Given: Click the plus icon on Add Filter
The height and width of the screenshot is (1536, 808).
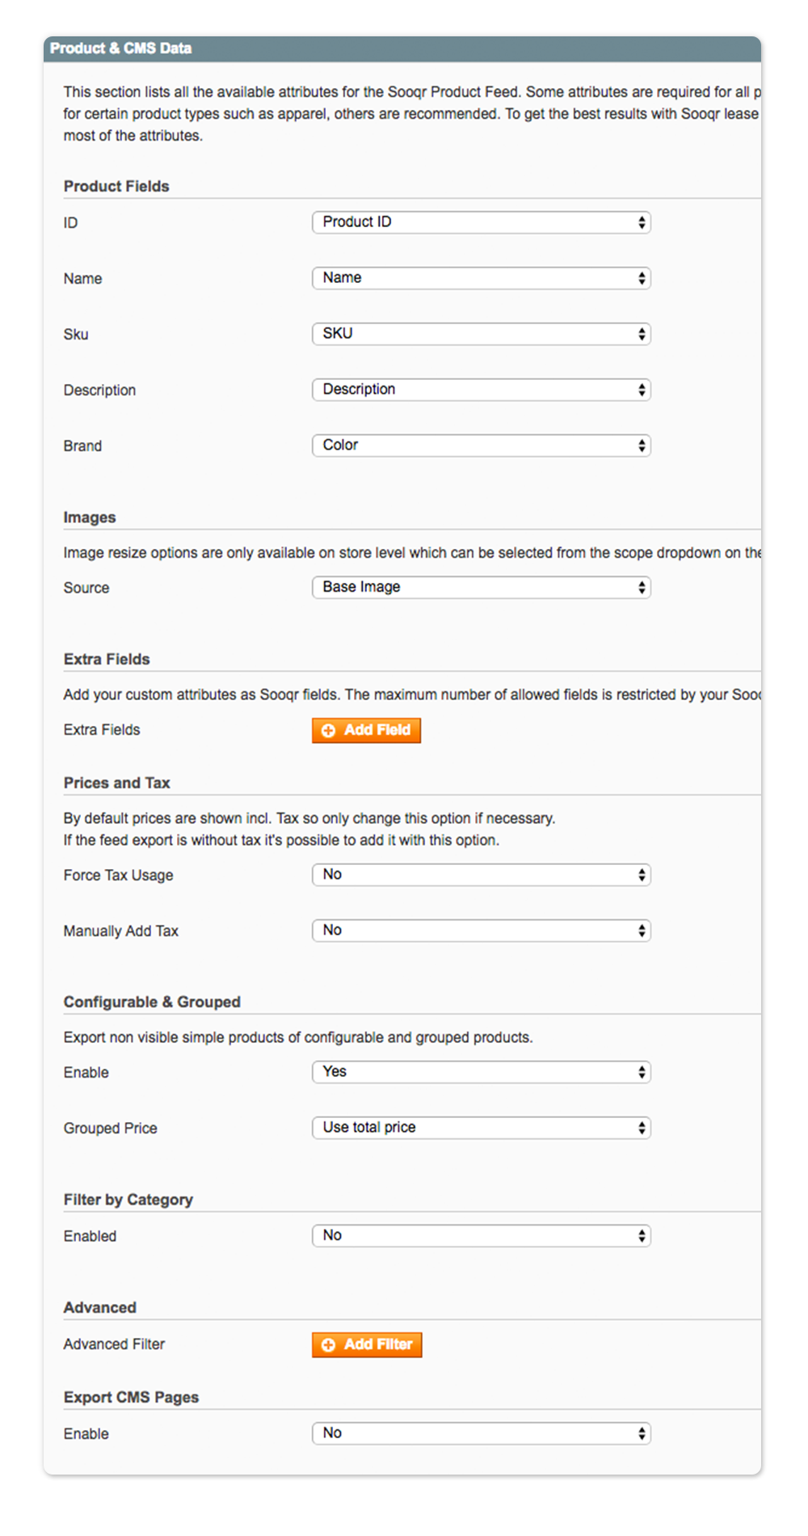Looking at the screenshot, I should click(328, 1345).
